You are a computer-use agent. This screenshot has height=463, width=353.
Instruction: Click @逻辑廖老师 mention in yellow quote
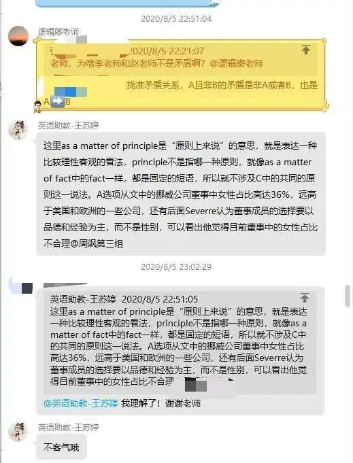(x=236, y=63)
